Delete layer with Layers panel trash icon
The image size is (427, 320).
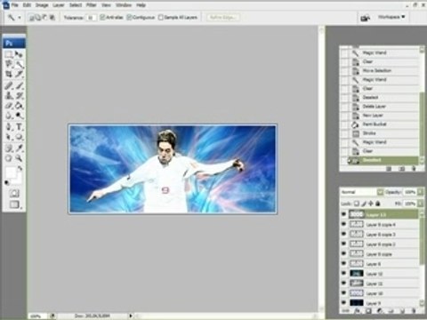414,311
